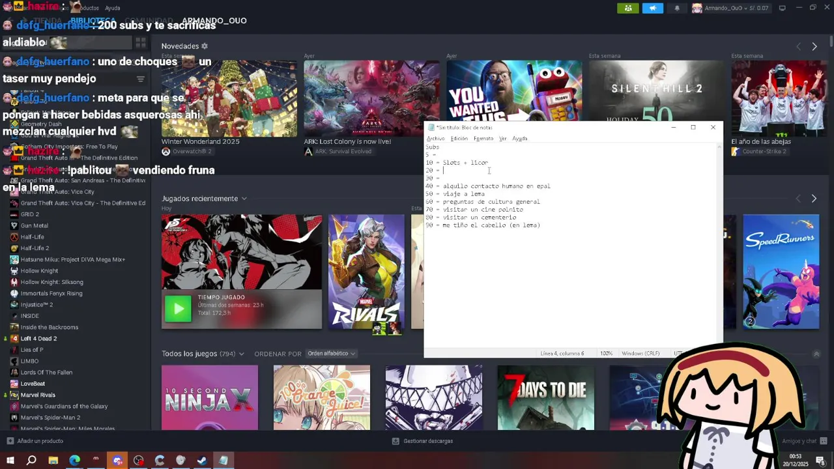834x469 pixels.
Task: Click line '60 - preguntas de cultura general'
Action: [x=483, y=202]
